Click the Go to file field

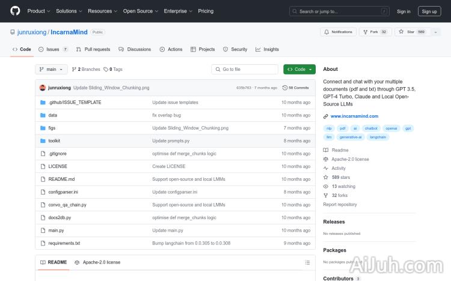pos(245,69)
